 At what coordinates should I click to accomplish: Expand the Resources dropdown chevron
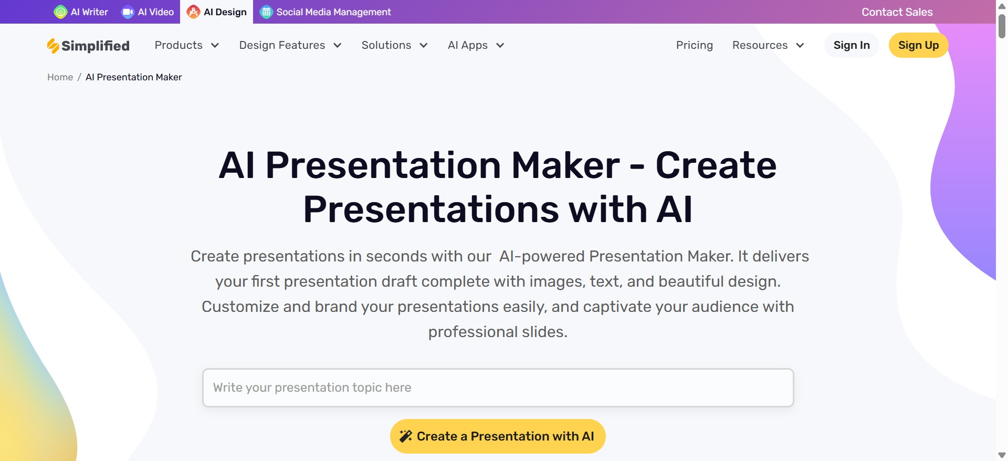tap(800, 46)
